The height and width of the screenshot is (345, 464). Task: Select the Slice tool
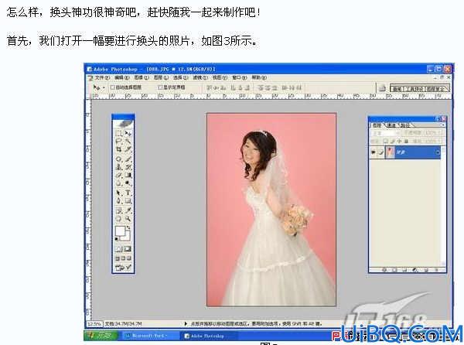click(x=128, y=150)
